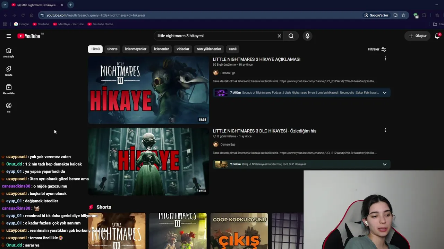The image size is (444, 249).
Task: Open the site information icon in address bar
Action: [x=42, y=15]
